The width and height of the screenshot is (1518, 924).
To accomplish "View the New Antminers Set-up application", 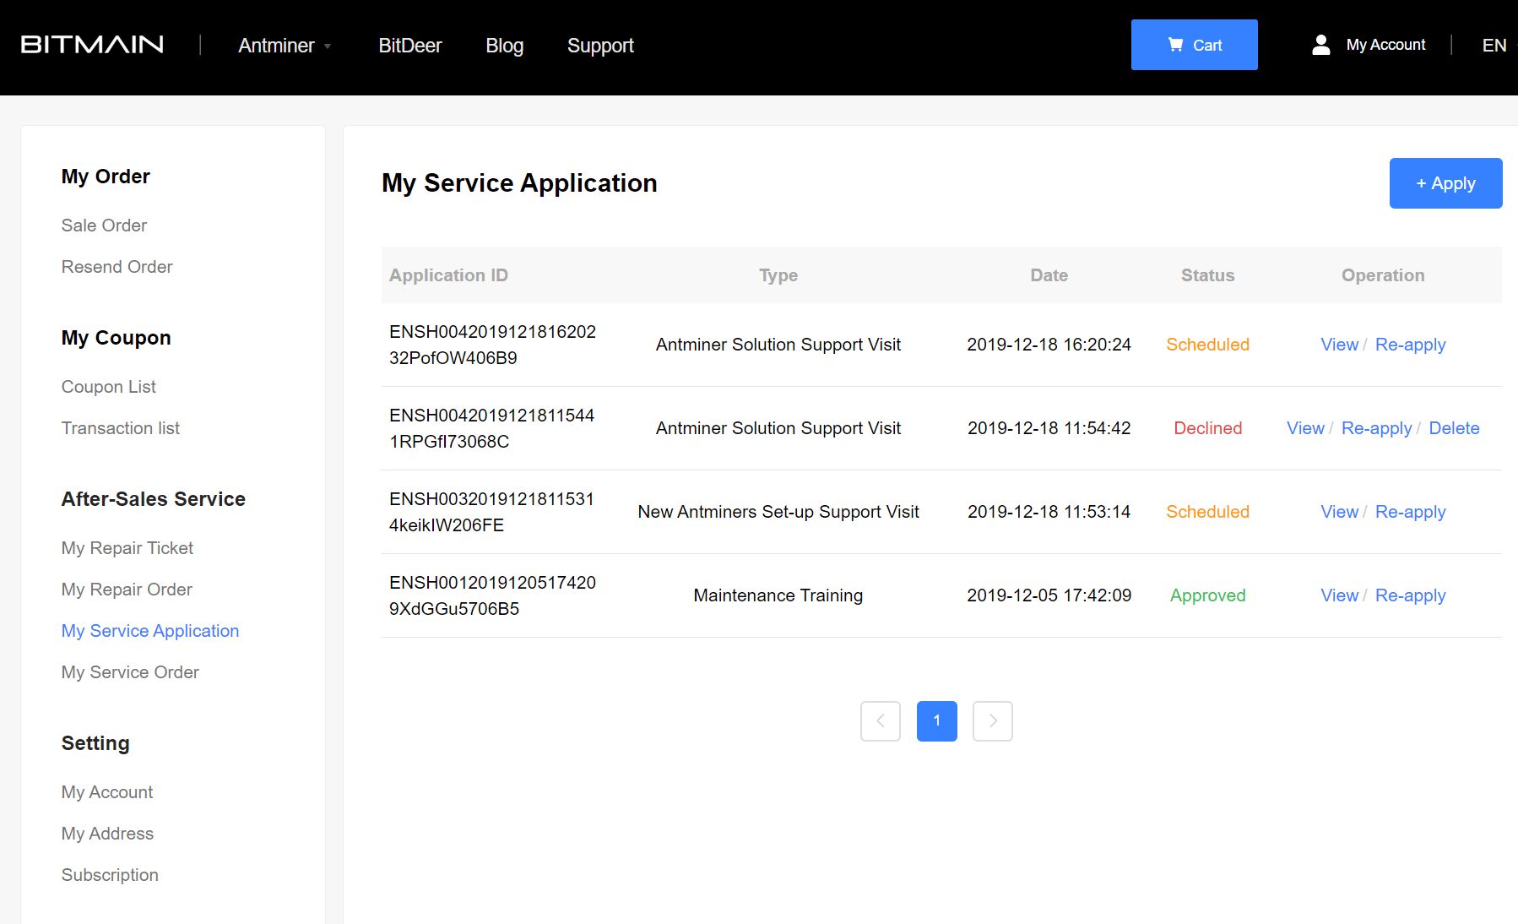I will click(x=1339, y=512).
